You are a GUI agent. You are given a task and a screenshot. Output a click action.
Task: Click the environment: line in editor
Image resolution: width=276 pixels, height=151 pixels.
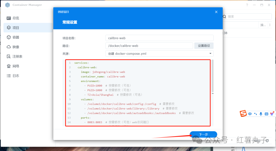90,81
